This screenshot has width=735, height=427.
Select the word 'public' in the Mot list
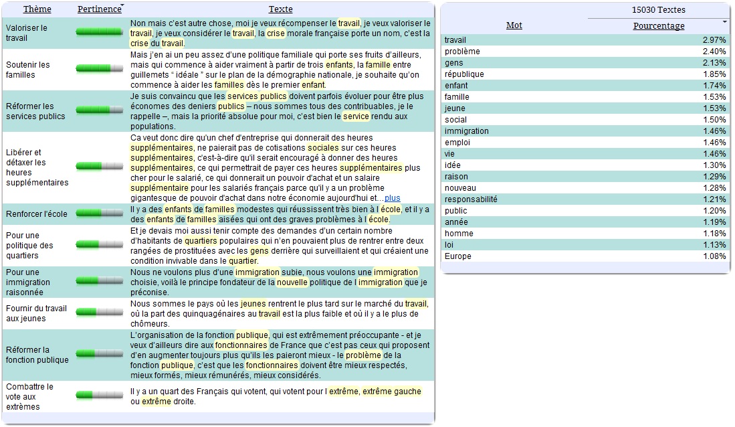coord(455,211)
